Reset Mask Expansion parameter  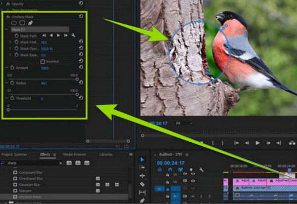click(x=81, y=54)
